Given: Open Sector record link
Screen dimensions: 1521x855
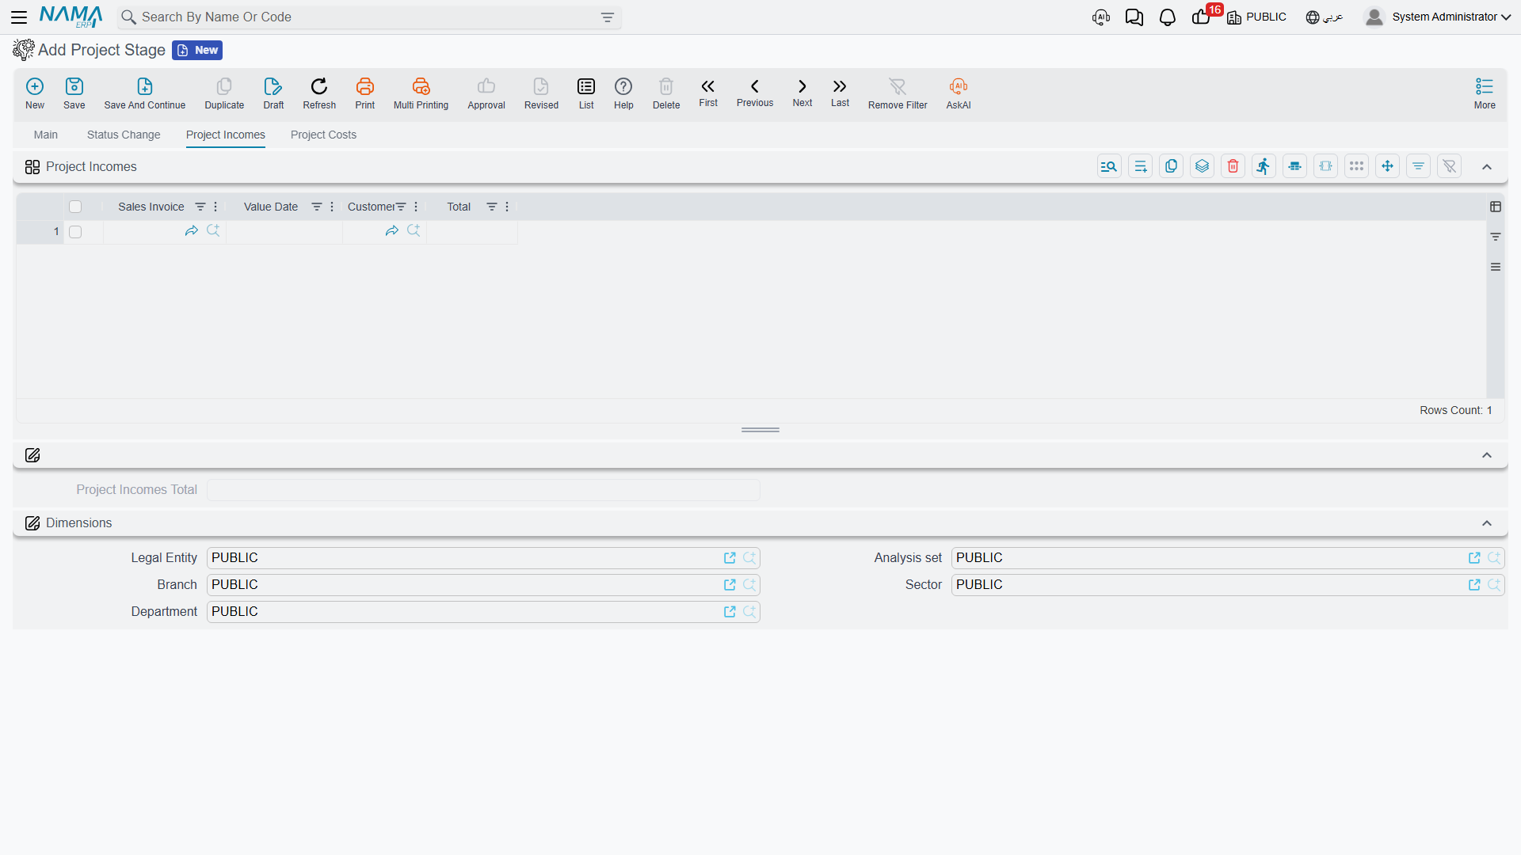Looking at the screenshot, I should coord(1474,585).
